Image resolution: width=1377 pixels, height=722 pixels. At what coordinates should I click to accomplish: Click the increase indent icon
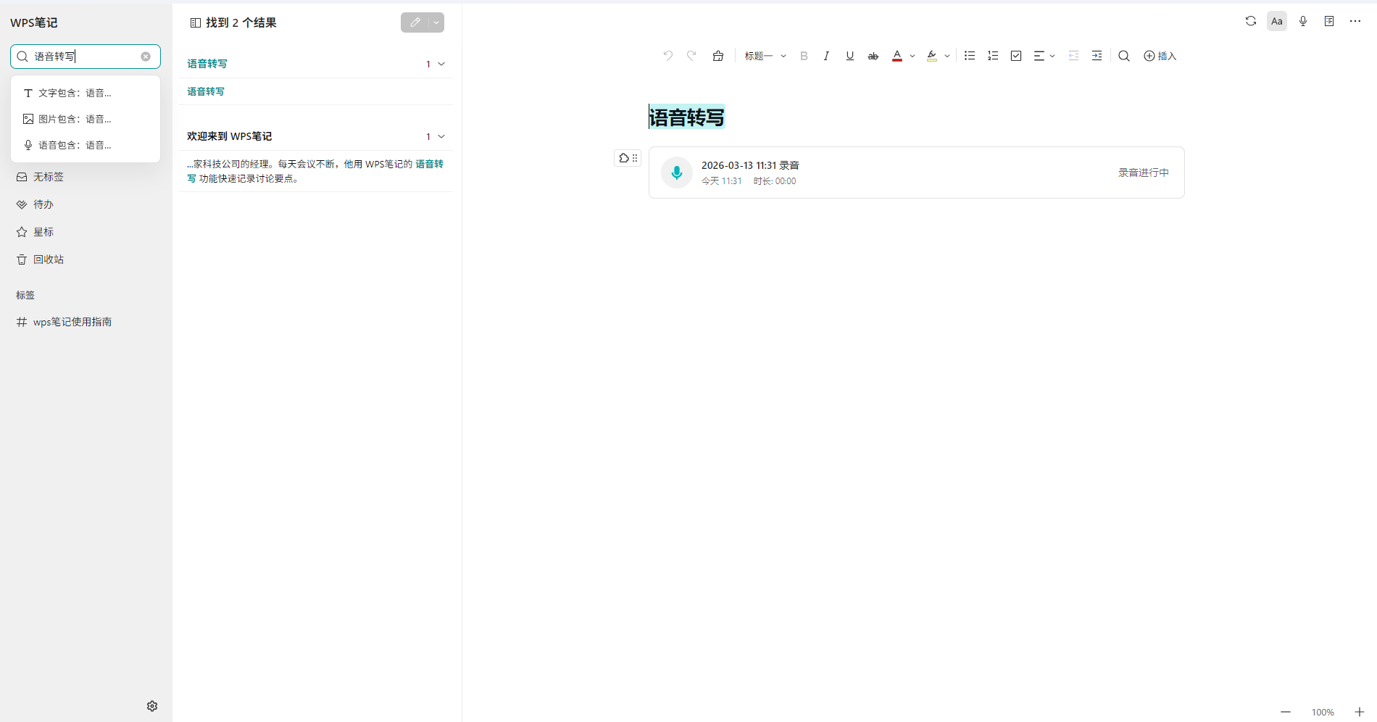pos(1097,56)
